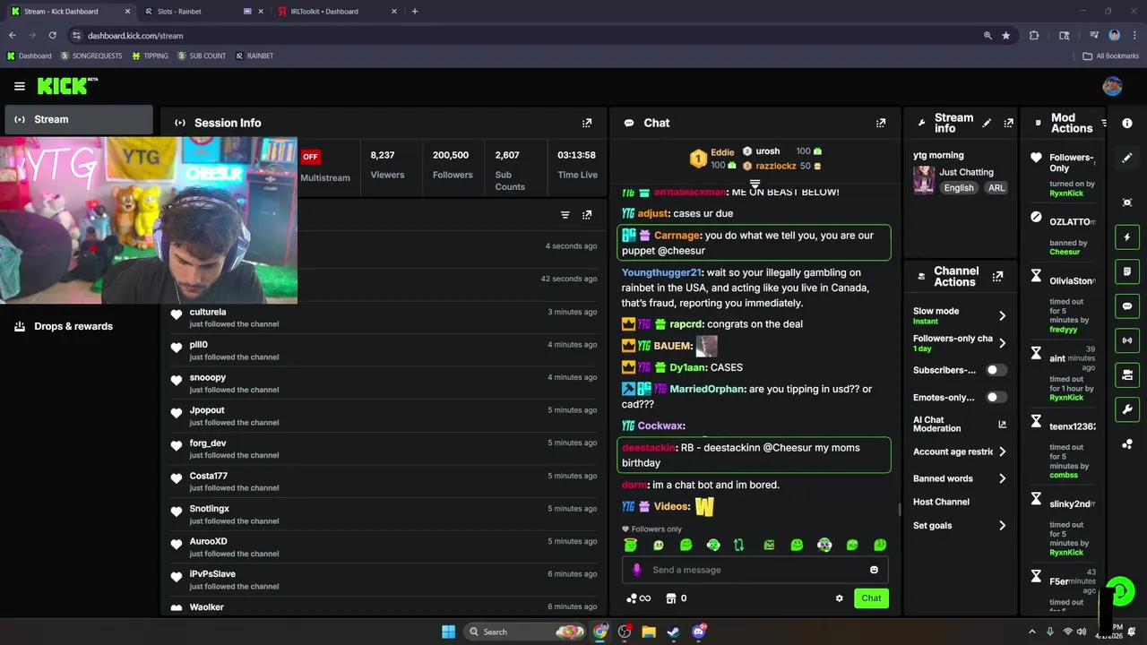Toggle Emotes-only chat switch
This screenshot has height=645, width=1147.
[x=996, y=397]
